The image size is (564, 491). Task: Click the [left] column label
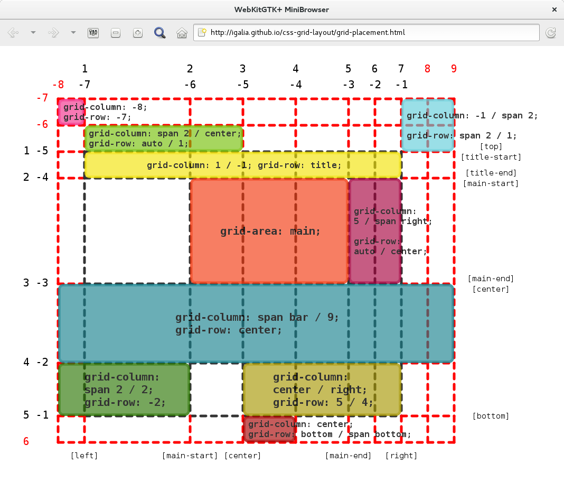(x=84, y=456)
